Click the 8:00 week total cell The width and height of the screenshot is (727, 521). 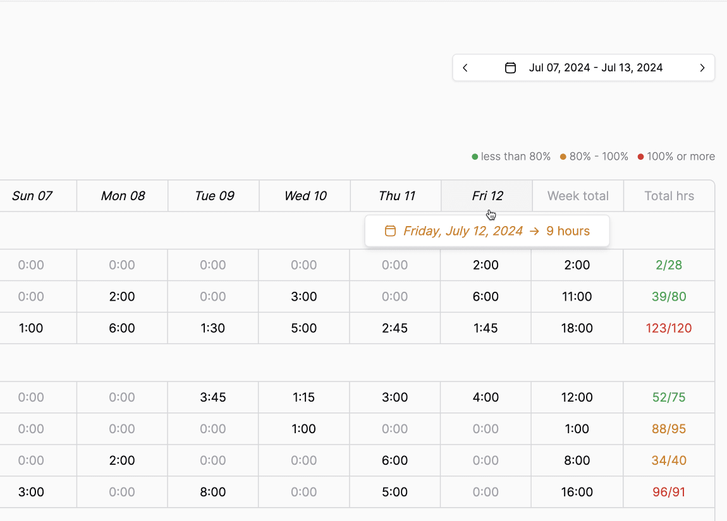tap(577, 460)
